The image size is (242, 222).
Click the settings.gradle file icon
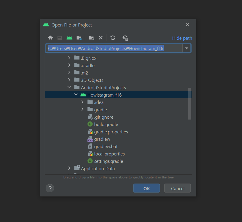90,161
